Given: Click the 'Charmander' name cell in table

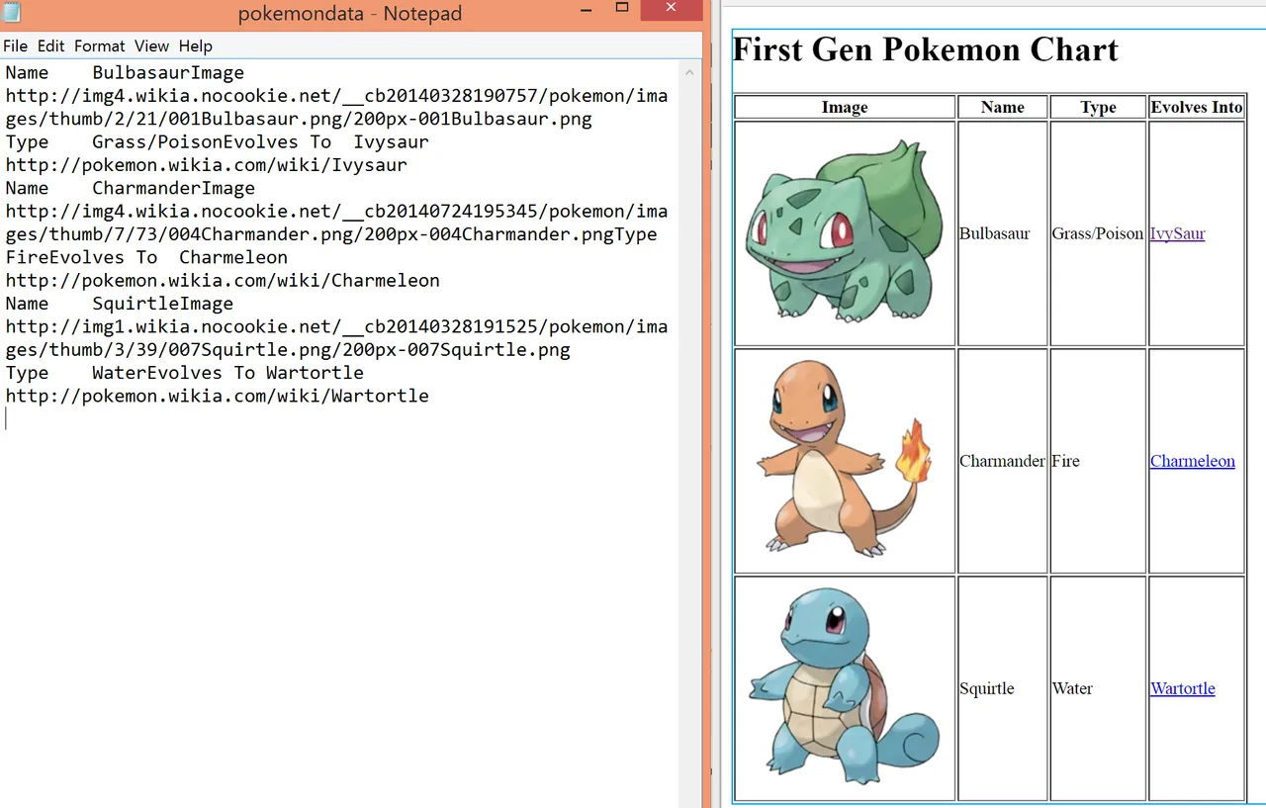Looking at the screenshot, I should 1002,461.
